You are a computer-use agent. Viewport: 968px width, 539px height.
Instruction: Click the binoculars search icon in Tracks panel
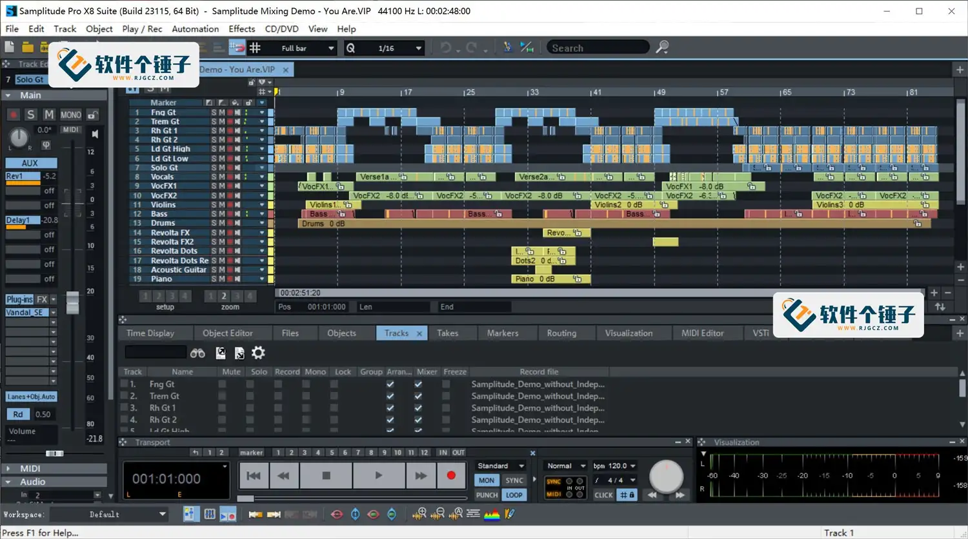point(197,353)
